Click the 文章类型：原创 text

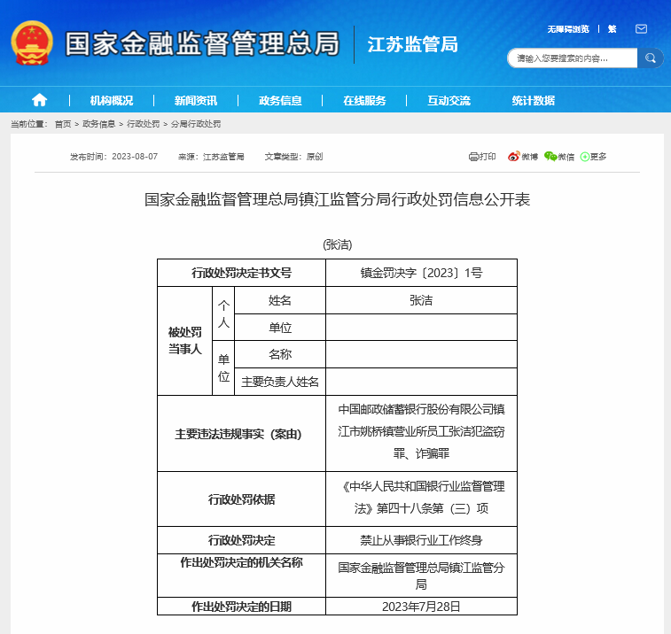pos(293,157)
